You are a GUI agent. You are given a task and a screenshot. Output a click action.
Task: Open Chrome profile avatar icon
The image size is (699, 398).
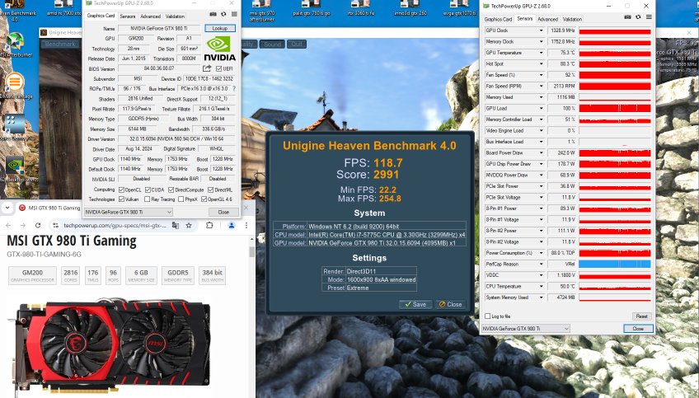pyautogui.click(x=232, y=226)
